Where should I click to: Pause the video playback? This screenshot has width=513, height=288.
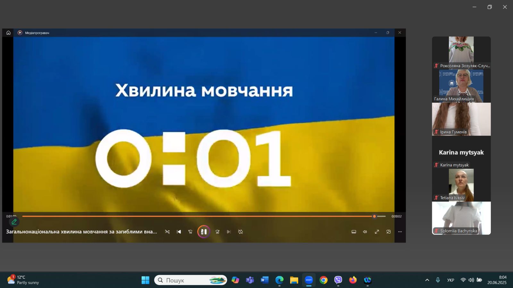point(204,232)
